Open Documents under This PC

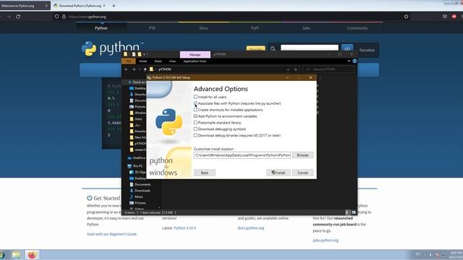[x=140, y=185]
